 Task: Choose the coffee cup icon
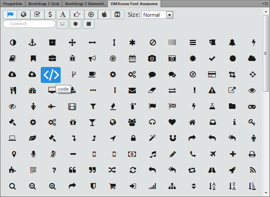coord(92,75)
